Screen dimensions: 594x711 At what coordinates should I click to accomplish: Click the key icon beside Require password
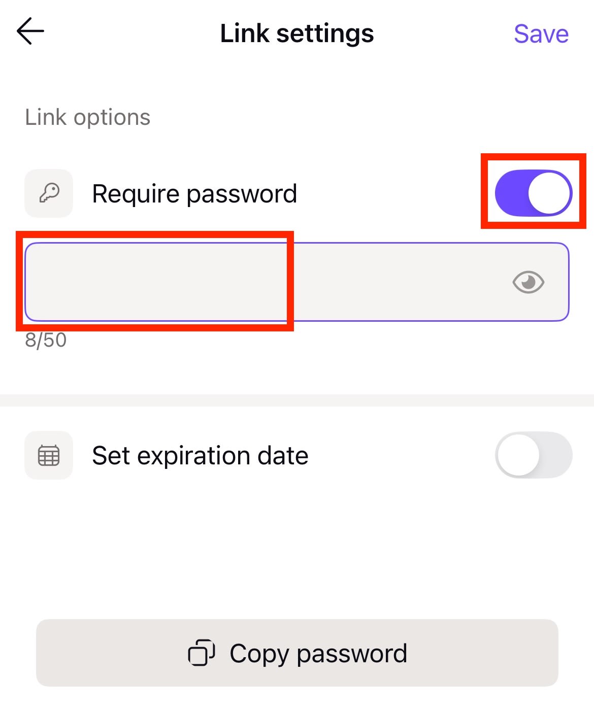[48, 193]
